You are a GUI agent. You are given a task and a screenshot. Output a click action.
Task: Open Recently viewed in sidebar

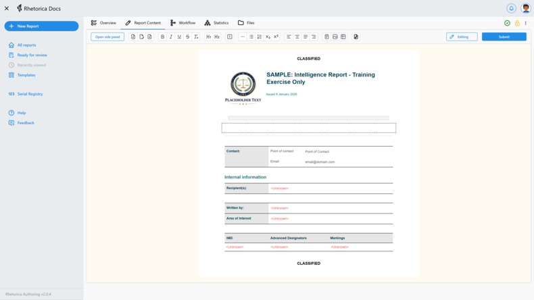click(x=27, y=65)
